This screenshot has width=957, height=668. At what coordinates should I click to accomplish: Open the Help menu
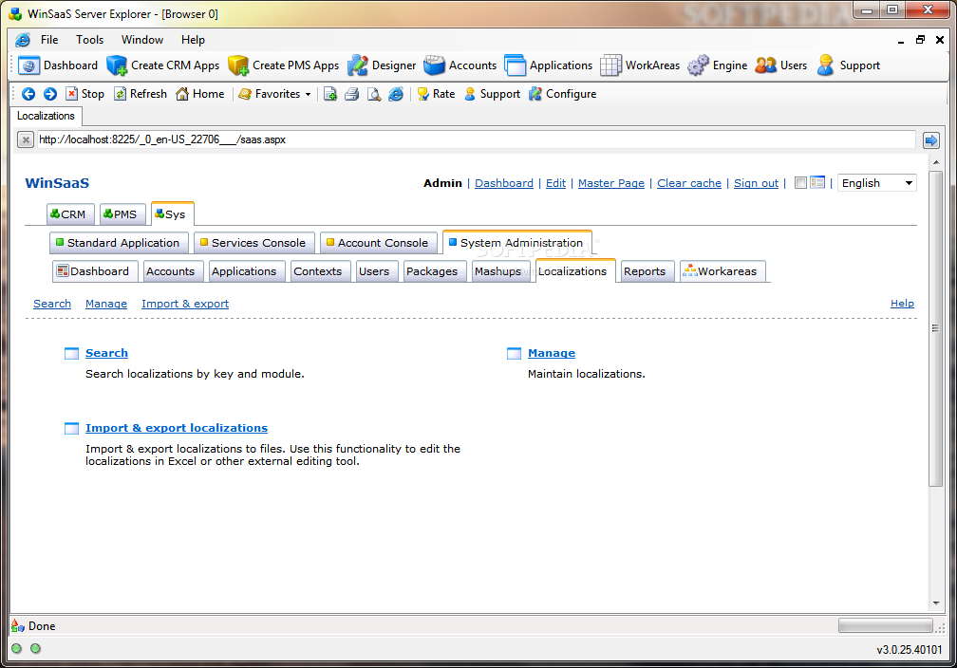click(193, 40)
